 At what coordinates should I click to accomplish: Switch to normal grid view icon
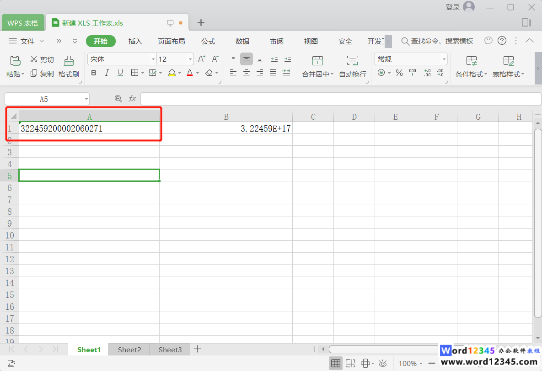click(335, 363)
